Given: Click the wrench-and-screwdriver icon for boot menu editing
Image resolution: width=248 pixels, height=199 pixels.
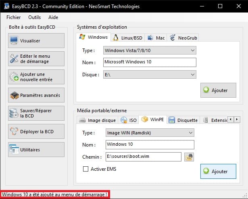Looking at the screenshot, I should coord(14,59).
